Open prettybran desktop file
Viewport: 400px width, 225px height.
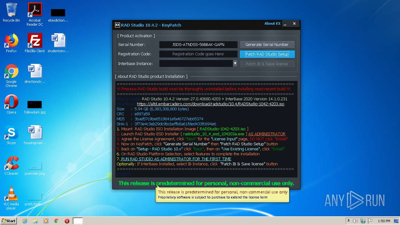(35, 199)
